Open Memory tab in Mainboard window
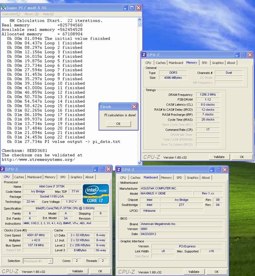255x276 pixels. pos(166,178)
